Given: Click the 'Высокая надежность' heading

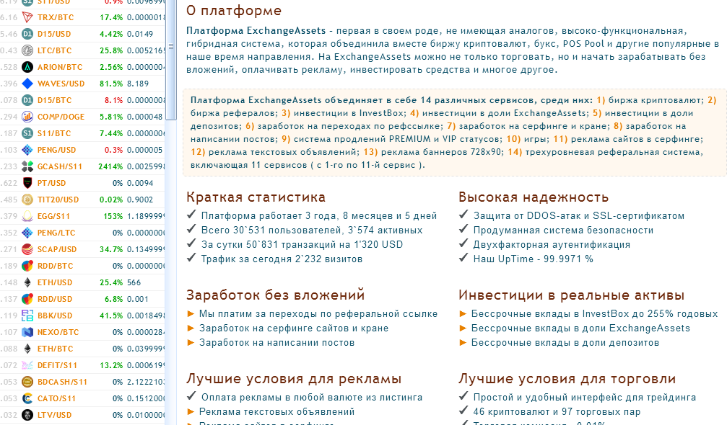Looking at the screenshot, I should coord(534,197).
